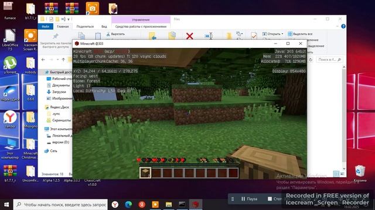Click the Explorer refresh button near search
Viewport: 375px width, 210px height.
pos(311,60)
